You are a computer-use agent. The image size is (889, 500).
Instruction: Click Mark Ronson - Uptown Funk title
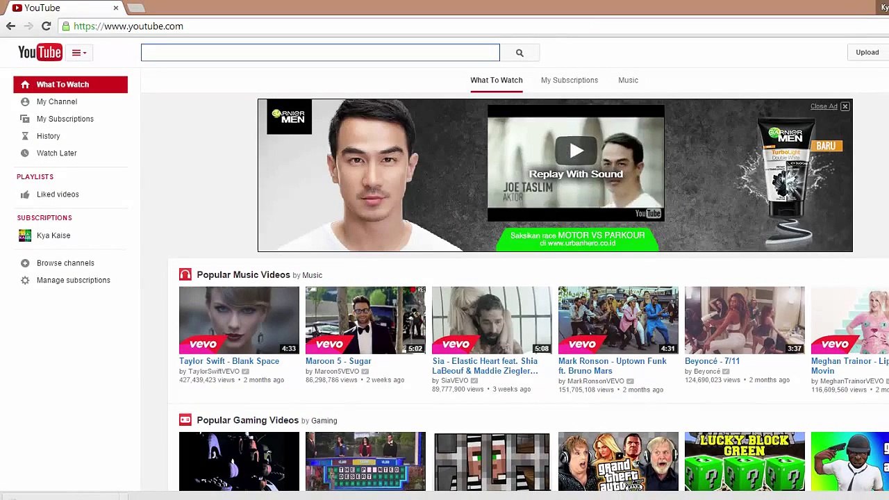click(613, 366)
